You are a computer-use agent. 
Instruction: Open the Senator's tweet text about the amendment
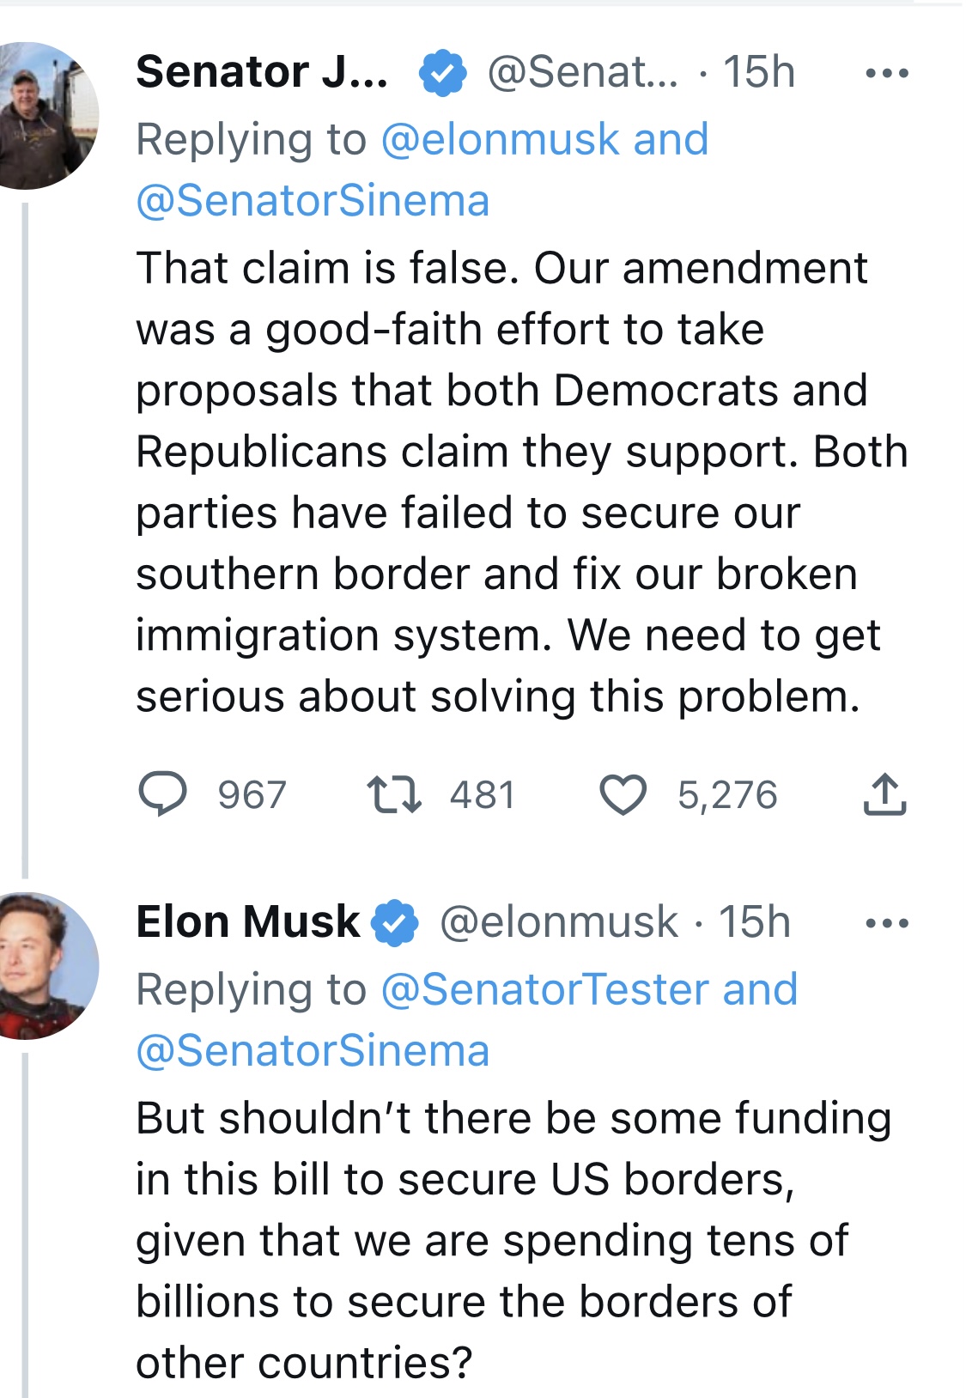521,482
